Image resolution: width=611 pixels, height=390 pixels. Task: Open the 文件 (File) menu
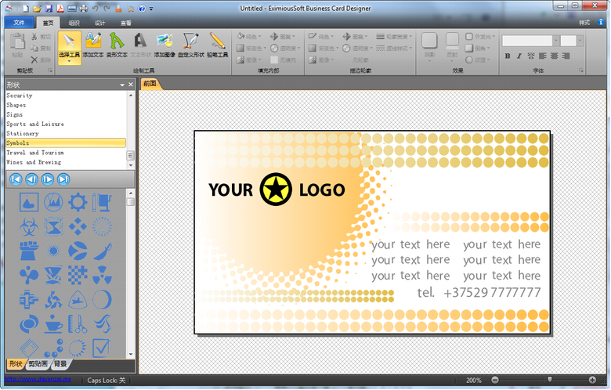[x=19, y=23]
